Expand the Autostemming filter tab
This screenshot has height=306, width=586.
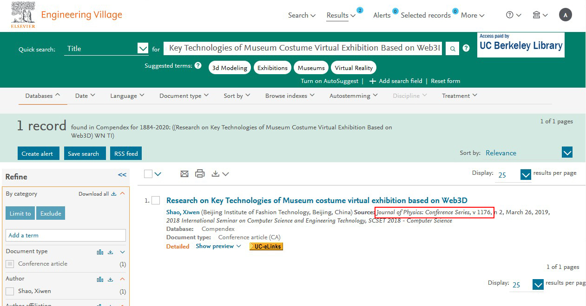354,96
